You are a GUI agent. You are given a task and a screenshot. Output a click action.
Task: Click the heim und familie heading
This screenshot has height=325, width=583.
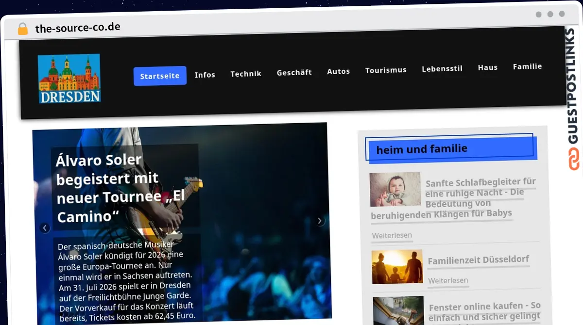(422, 149)
